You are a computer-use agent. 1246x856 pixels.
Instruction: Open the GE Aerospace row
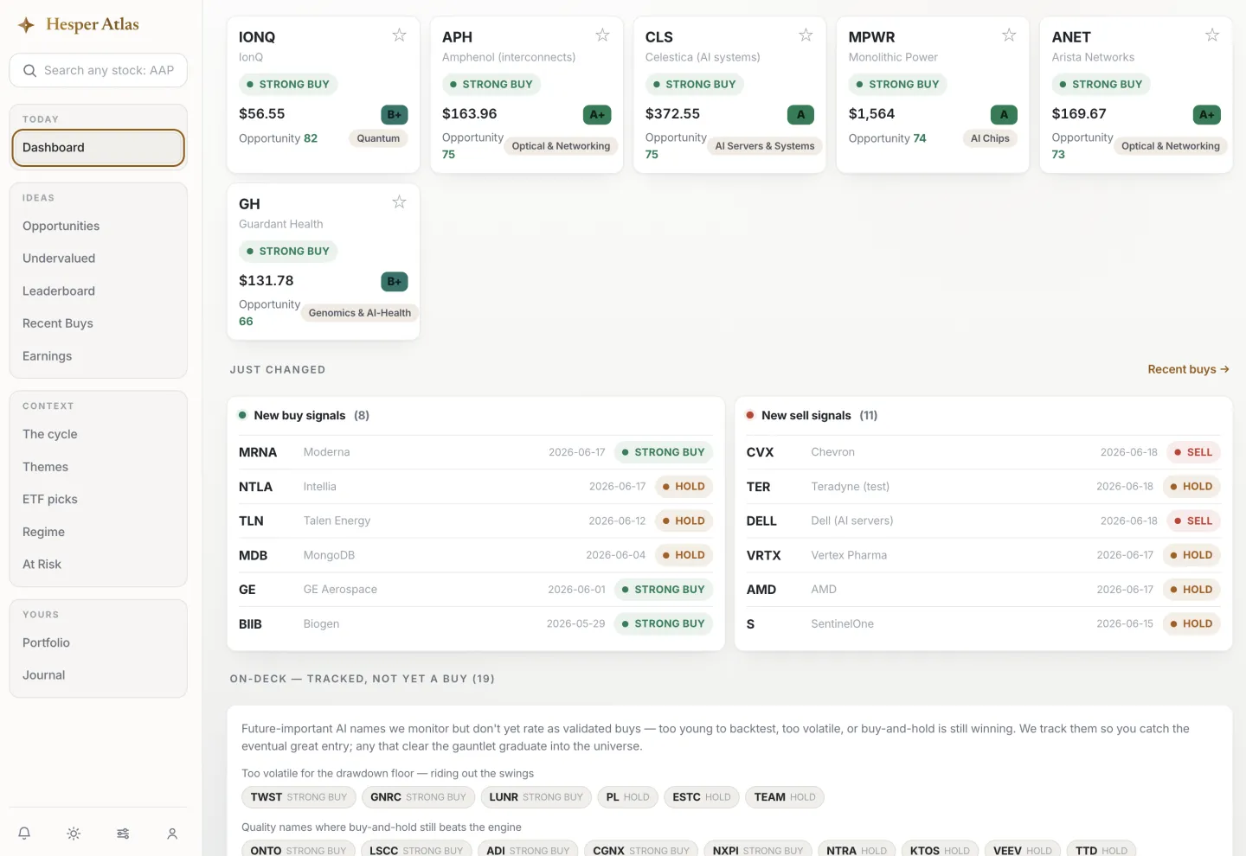click(x=476, y=590)
